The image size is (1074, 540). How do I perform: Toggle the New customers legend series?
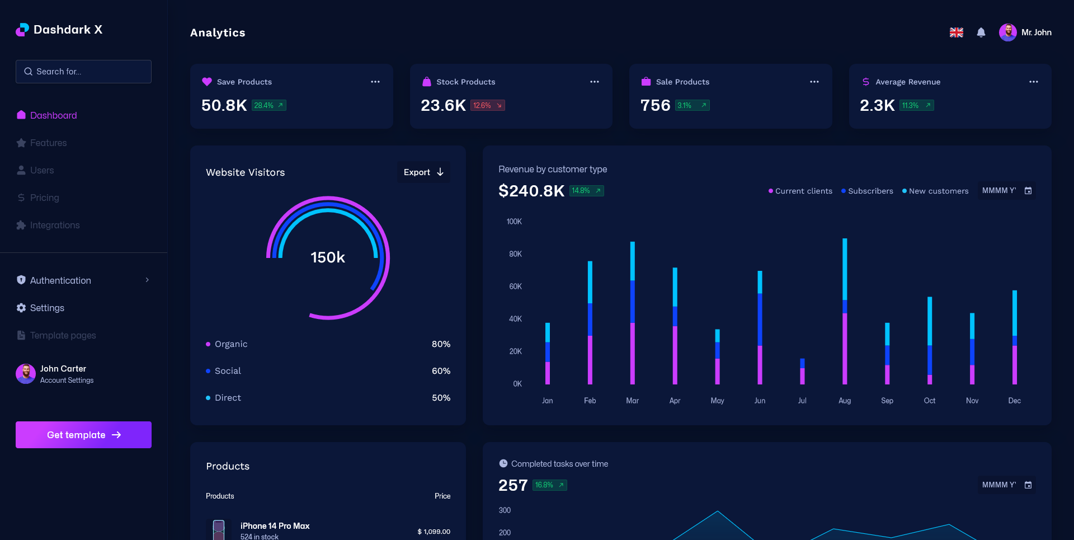tap(935, 191)
